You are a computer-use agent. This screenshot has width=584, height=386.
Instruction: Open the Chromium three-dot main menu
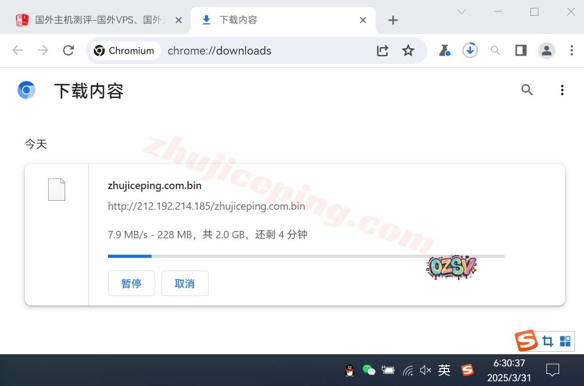coord(571,50)
